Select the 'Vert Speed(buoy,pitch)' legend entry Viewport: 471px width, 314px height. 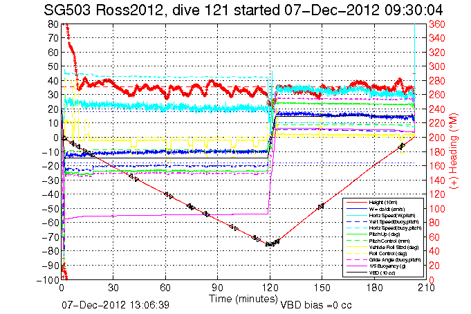[x=394, y=222]
